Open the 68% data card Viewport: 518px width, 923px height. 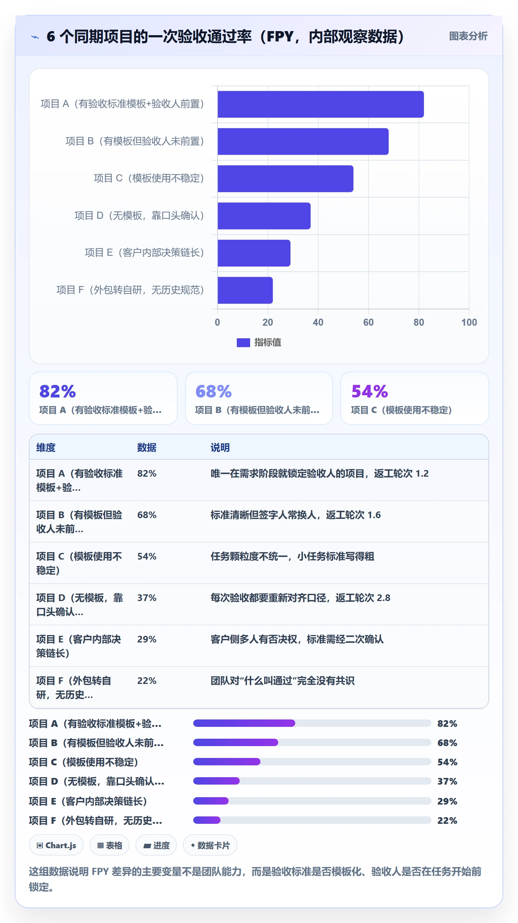pyautogui.click(x=259, y=398)
